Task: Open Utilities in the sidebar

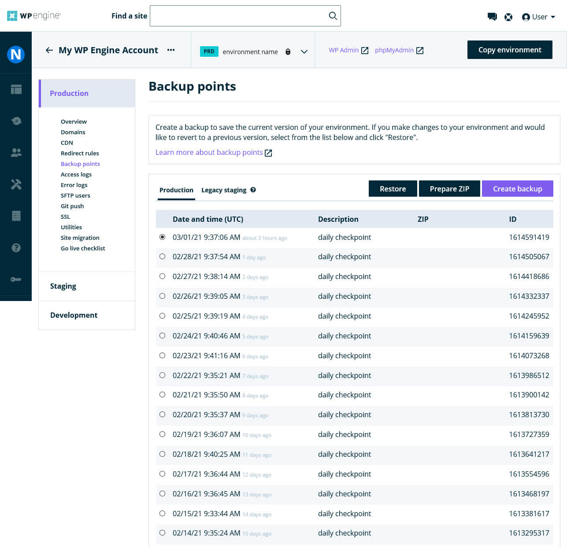Action: [x=71, y=227]
